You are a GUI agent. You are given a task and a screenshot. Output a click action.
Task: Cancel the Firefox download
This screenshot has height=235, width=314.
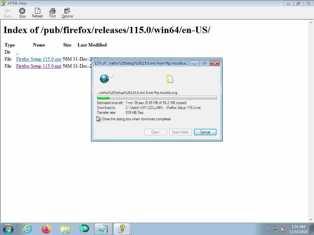tap(205, 132)
